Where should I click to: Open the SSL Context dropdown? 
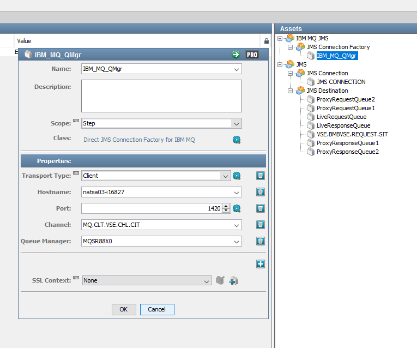[207, 281]
